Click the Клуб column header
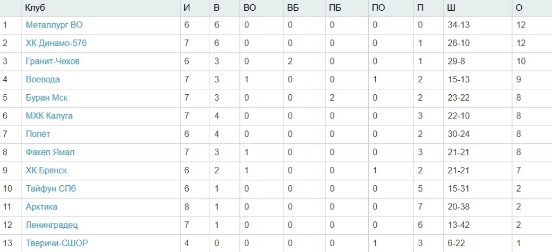This screenshot has width=552, height=252. point(34,8)
